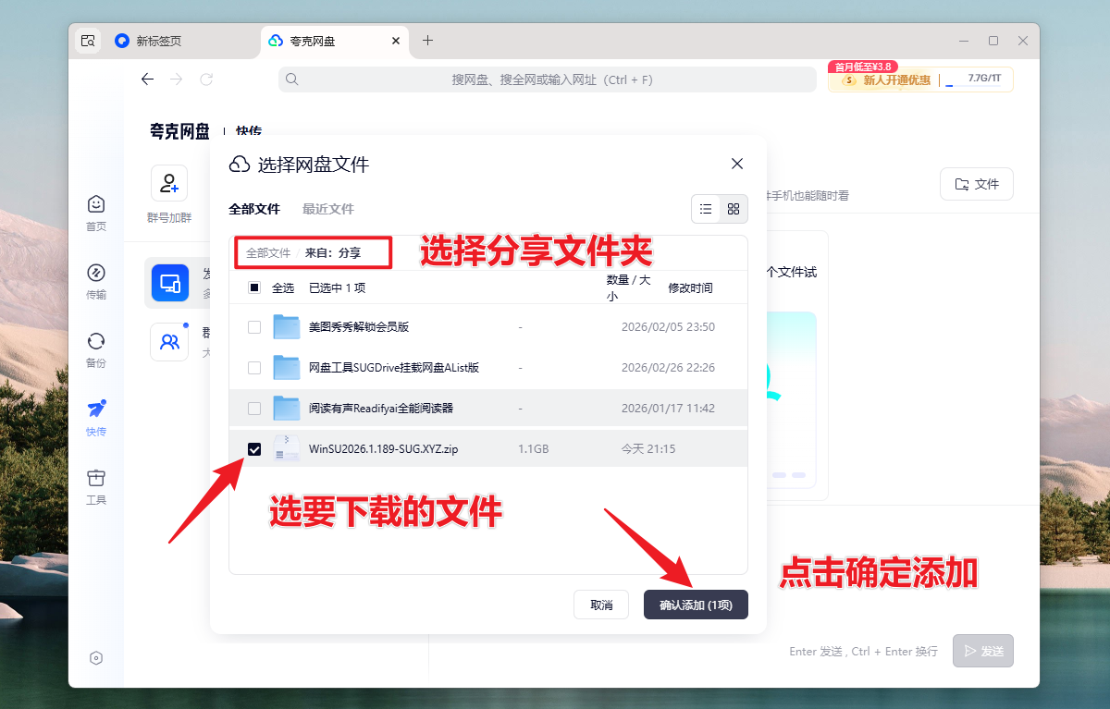Screen dimensions: 1110x709
Task: Tick the 美图秀秀解锁会员版 folder checkbox
Action: click(x=254, y=326)
